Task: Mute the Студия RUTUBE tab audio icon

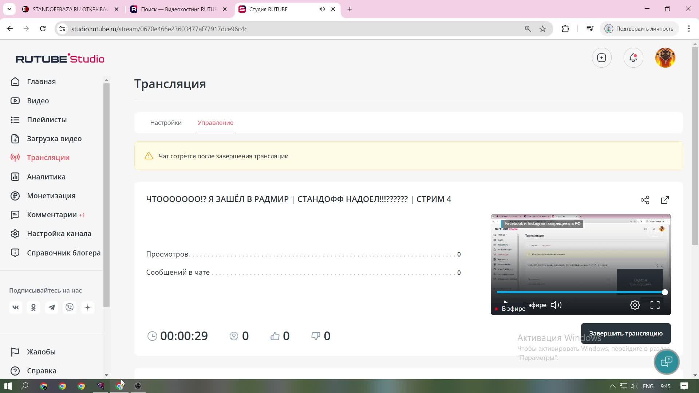Action: [x=322, y=9]
